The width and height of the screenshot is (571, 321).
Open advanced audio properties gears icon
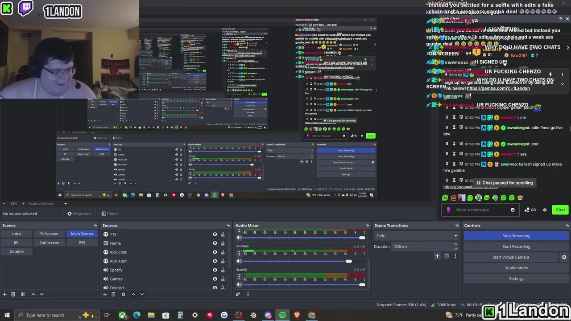tap(238, 294)
